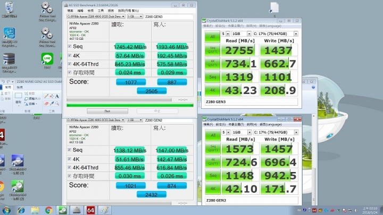383x215 pixels.
Task: Open 設定 menu in bottom CrystalDiskMark window
Action: [221, 124]
